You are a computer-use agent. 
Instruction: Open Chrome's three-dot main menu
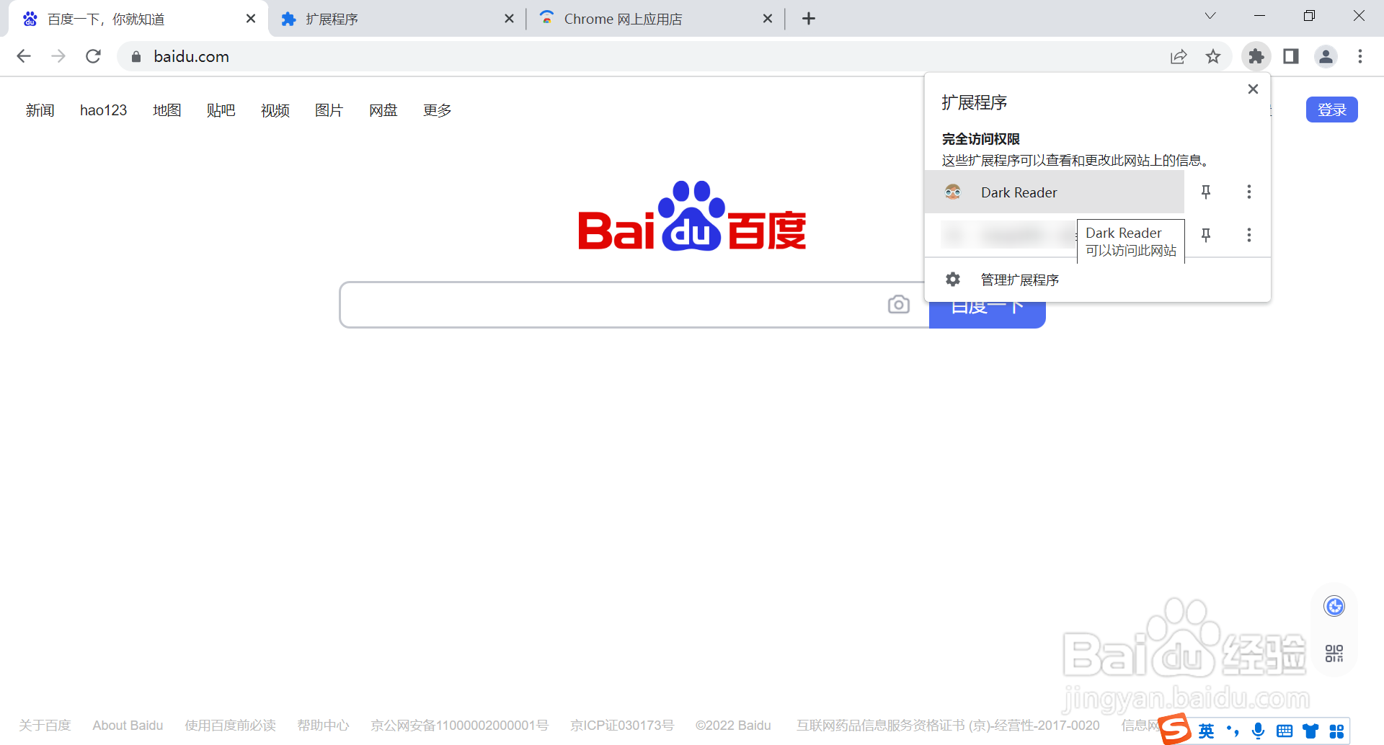pos(1360,56)
